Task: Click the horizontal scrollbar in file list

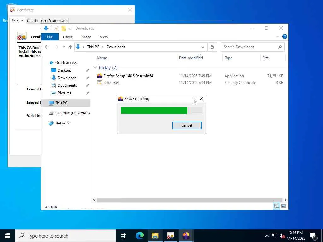Action: tap(189, 200)
